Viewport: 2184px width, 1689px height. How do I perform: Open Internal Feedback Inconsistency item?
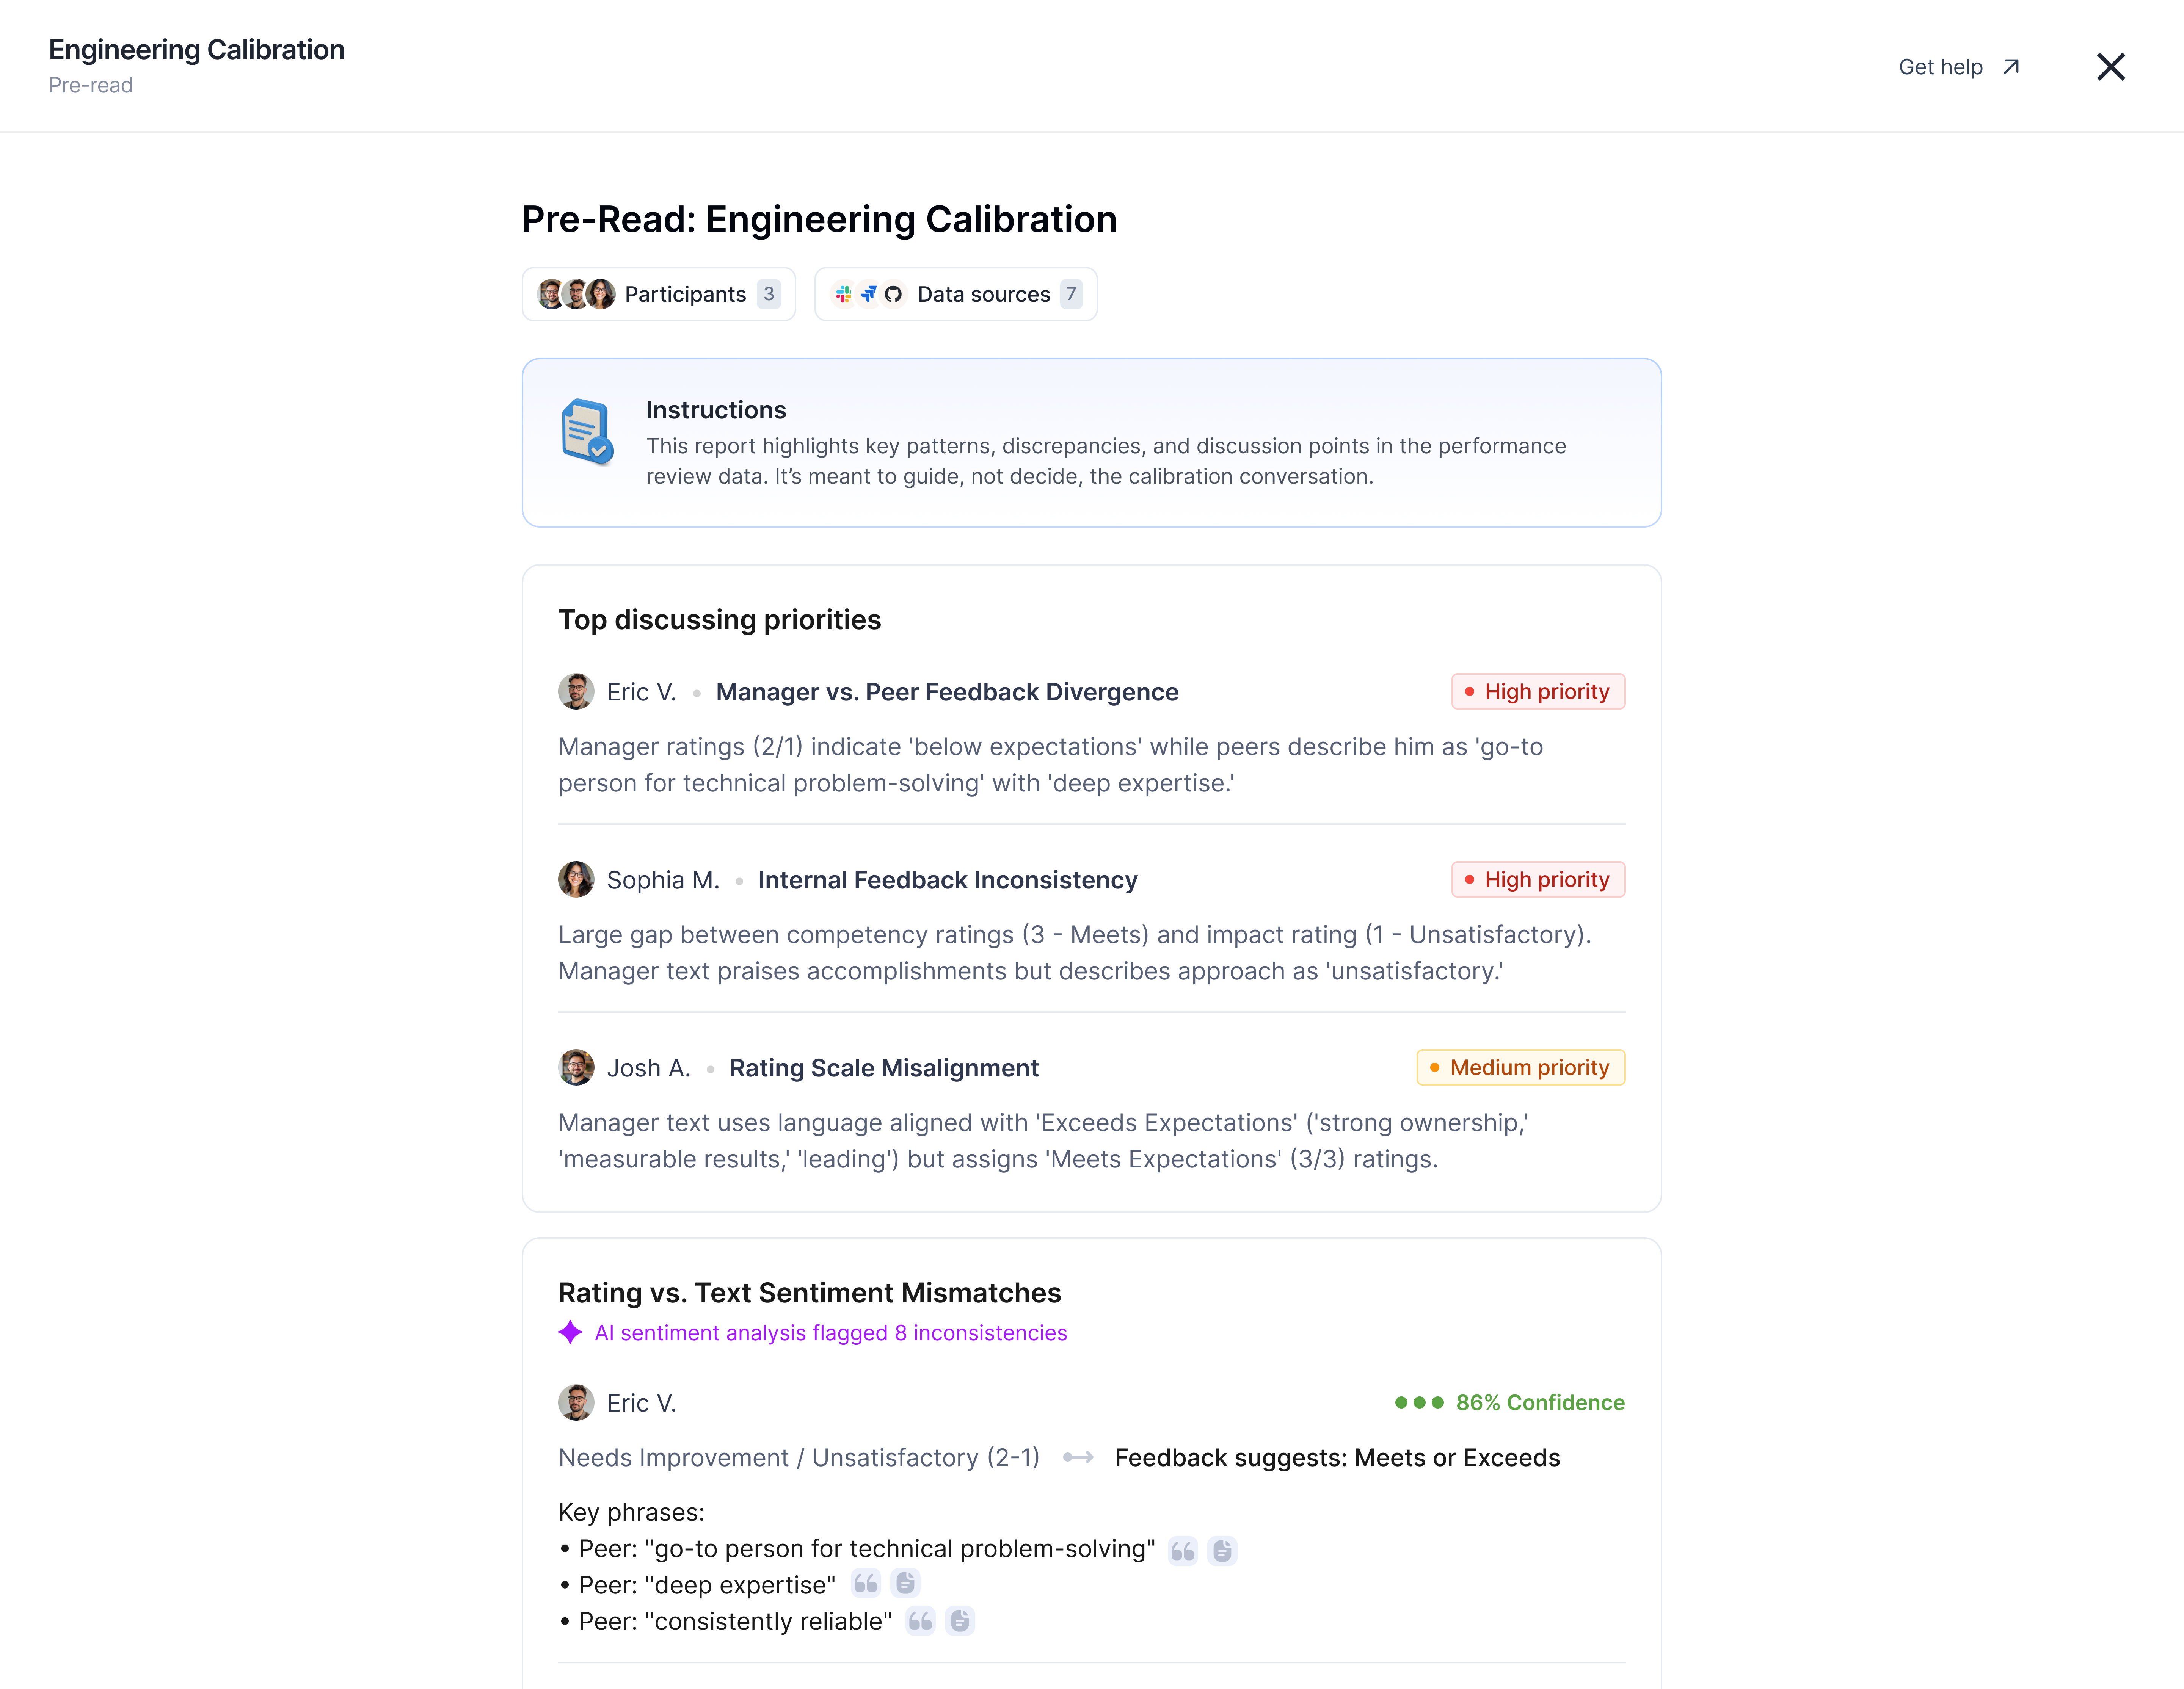tap(947, 879)
